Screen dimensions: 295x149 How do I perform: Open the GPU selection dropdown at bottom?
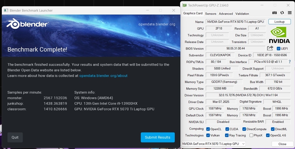click(x=214, y=144)
